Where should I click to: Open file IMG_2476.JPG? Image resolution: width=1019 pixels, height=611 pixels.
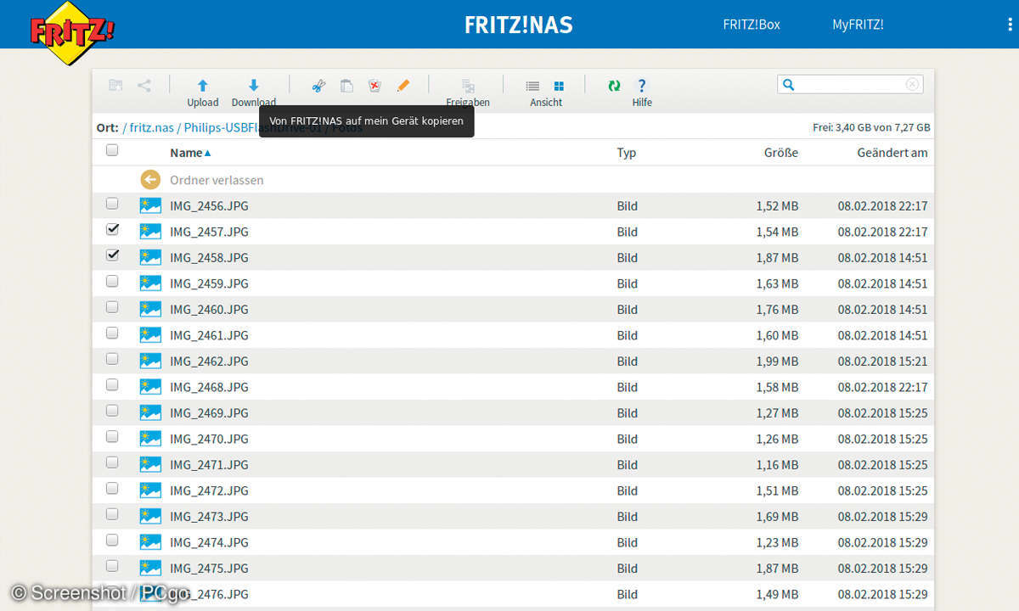point(209,594)
